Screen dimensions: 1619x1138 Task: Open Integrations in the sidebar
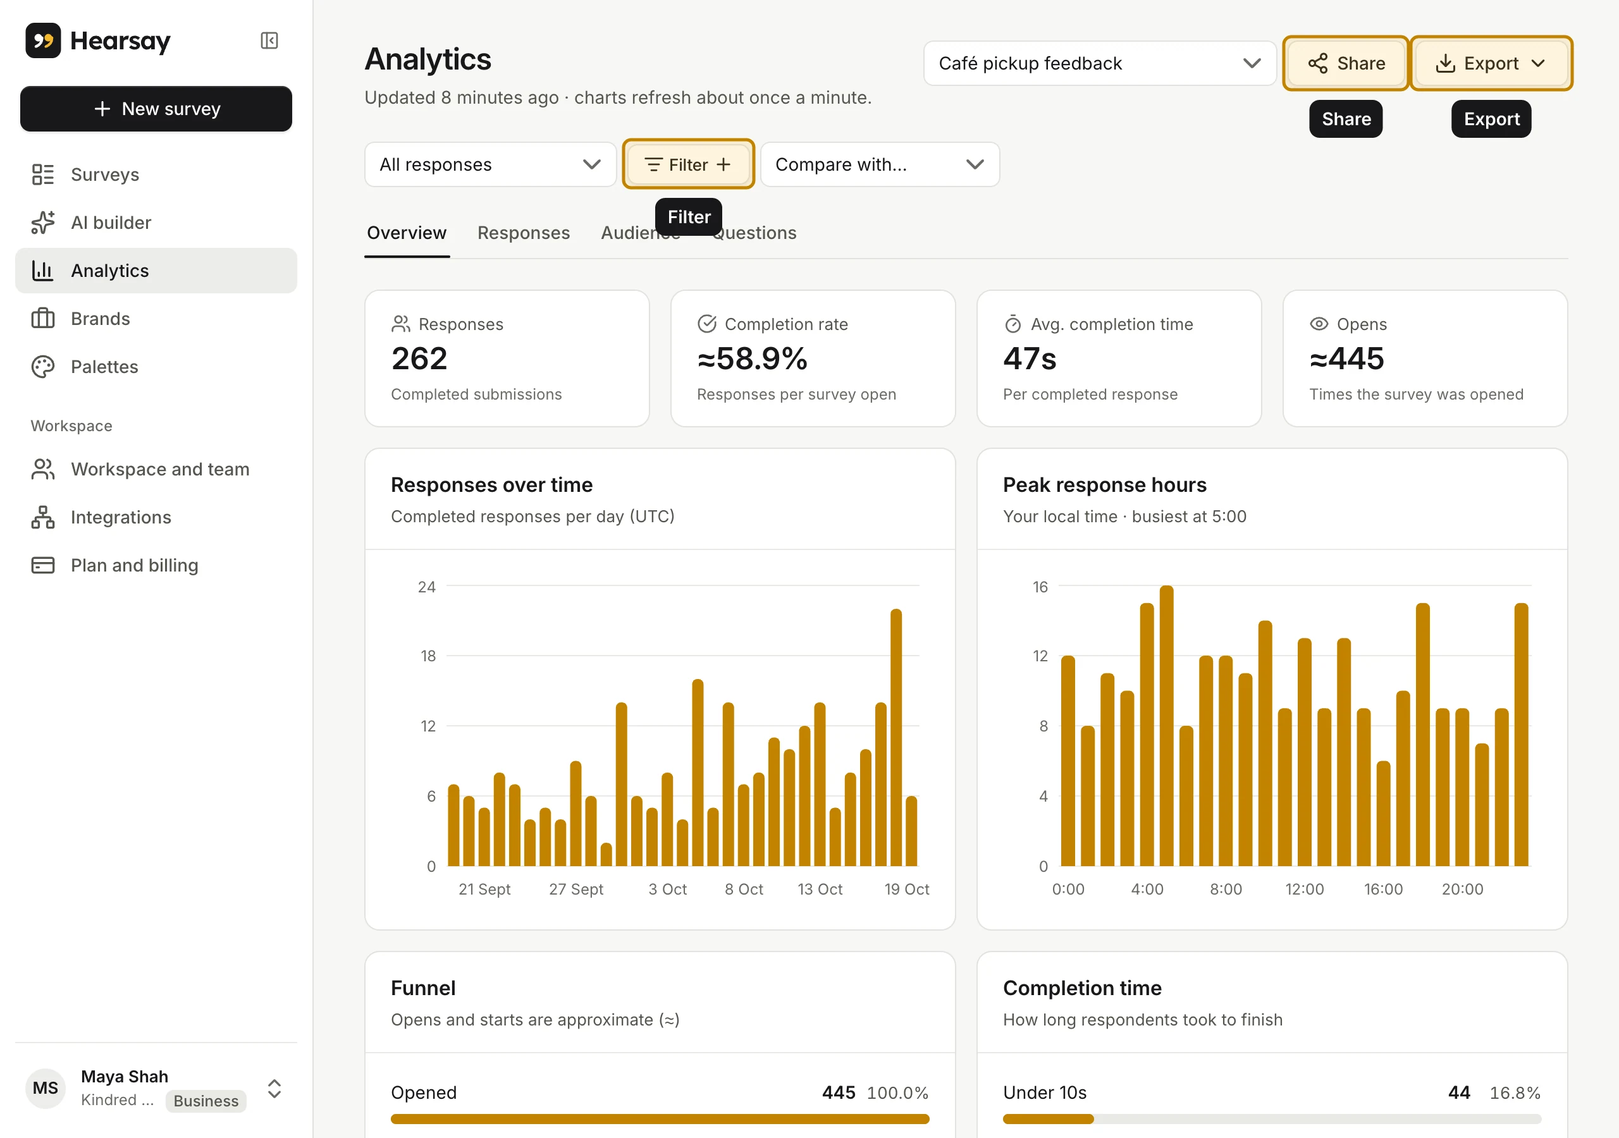(156, 517)
